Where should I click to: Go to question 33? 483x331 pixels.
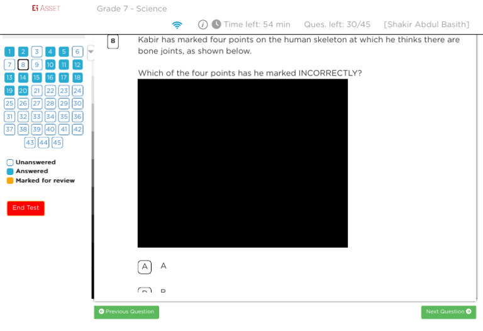coord(36,116)
